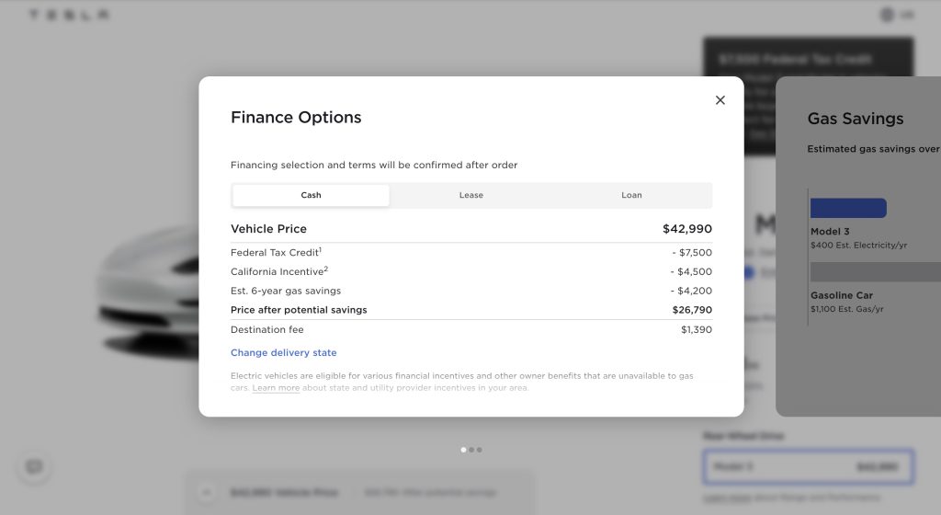The width and height of the screenshot is (941, 515).
Task: Switch to the Loan tab
Action: [x=631, y=195]
